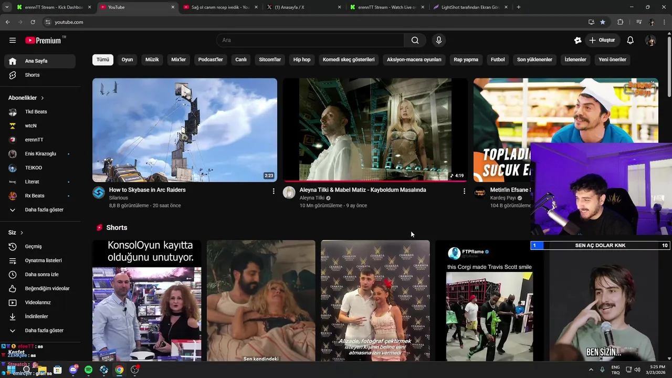The width and height of the screenshot is (672, 378).
Task: Expand Abonelikler section arrow
Action: point(43,98)
